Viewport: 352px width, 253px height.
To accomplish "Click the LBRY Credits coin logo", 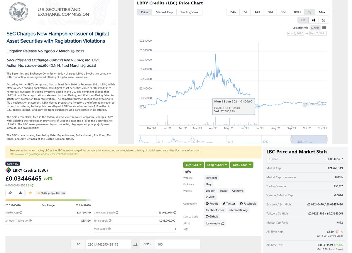I will tap(8, 170).
